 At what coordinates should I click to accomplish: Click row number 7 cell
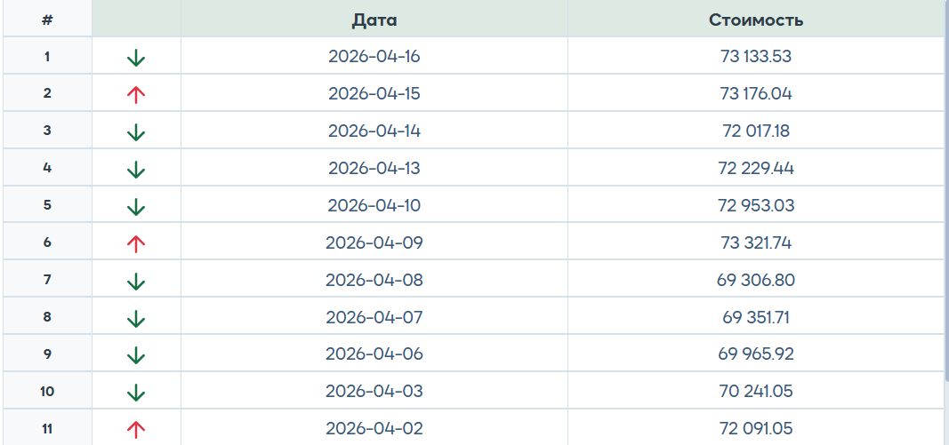coord(47,281)
